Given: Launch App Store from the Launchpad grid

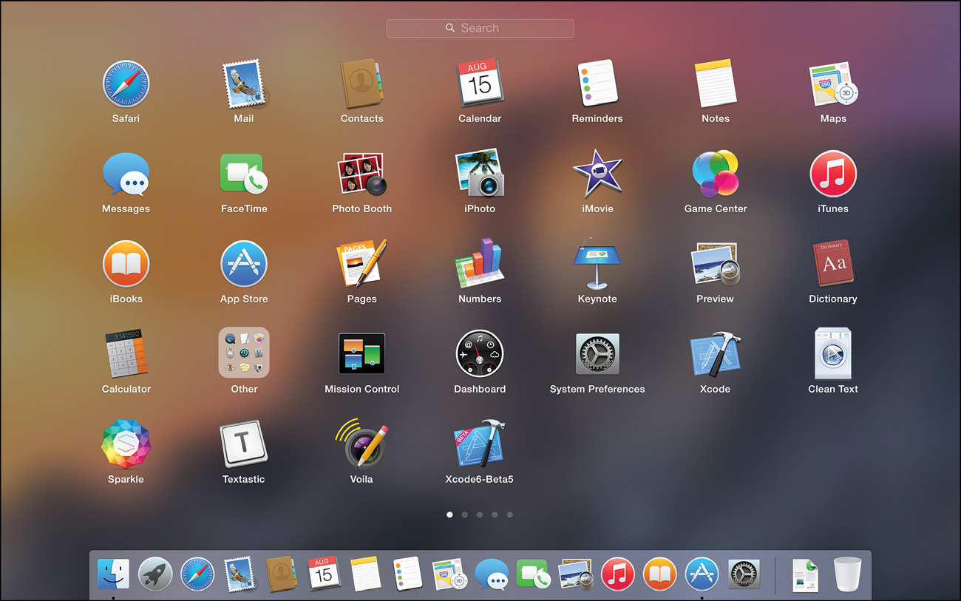Looking at the screenshot, I should click(244, 264).
